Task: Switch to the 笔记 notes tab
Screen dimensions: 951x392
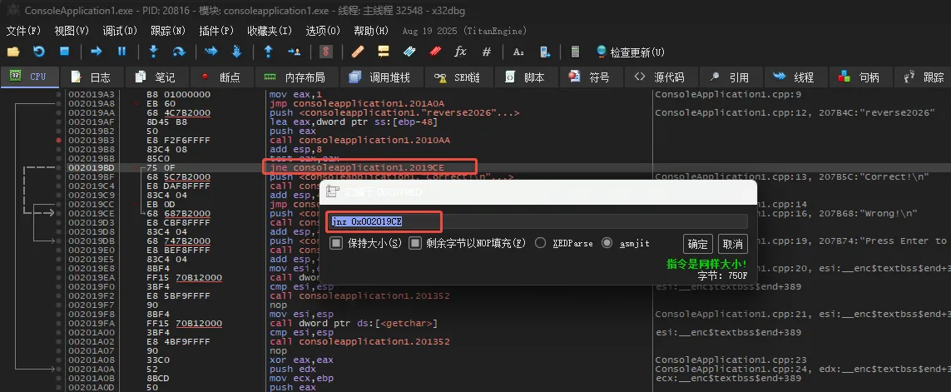Action: coord(156,77)
